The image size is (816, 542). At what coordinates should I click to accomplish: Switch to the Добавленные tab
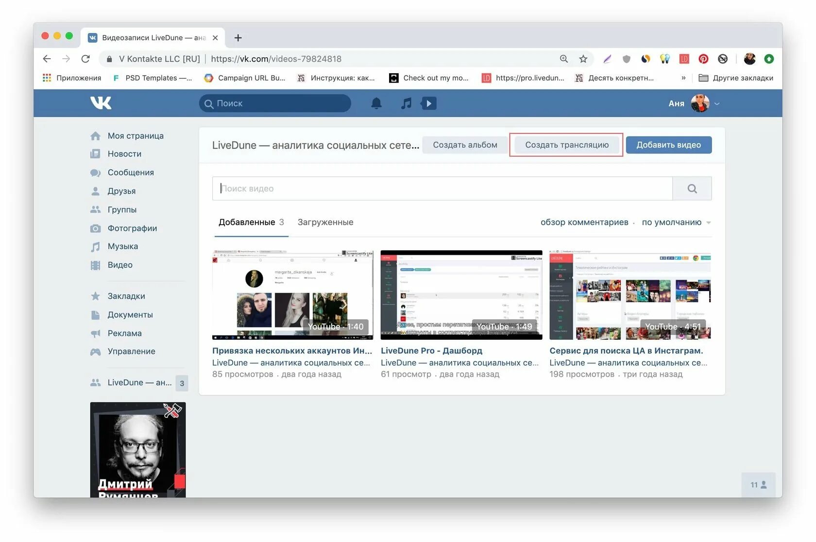(251, 222)
